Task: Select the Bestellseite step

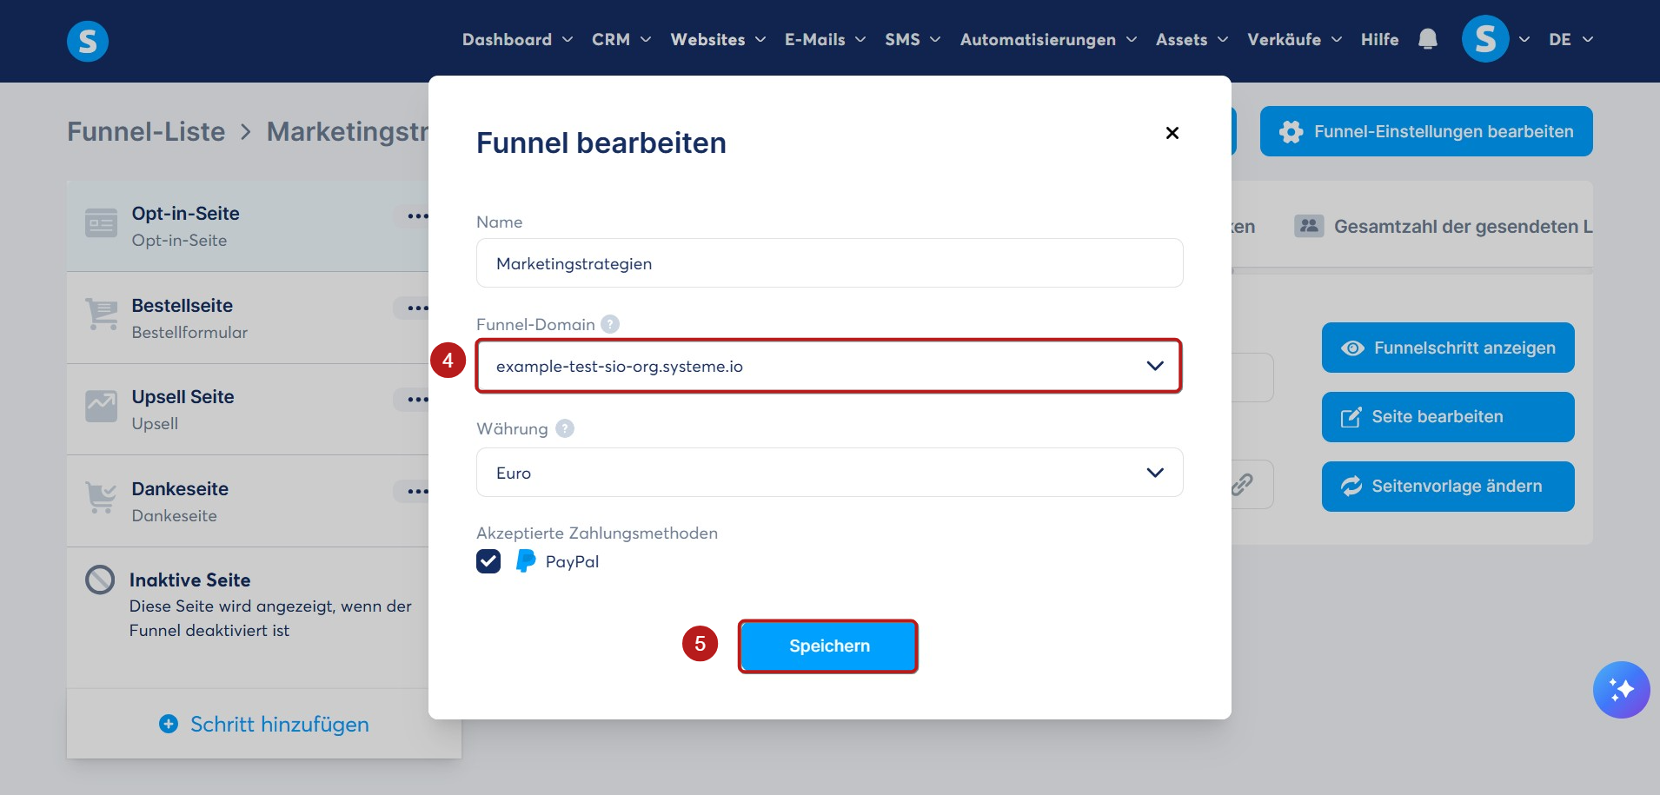Action: tap(248, 318)
